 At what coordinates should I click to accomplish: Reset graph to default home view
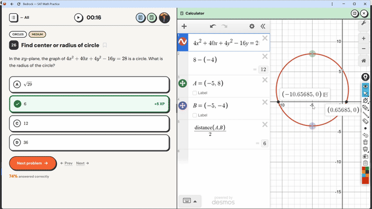click(x=363, y=60)
